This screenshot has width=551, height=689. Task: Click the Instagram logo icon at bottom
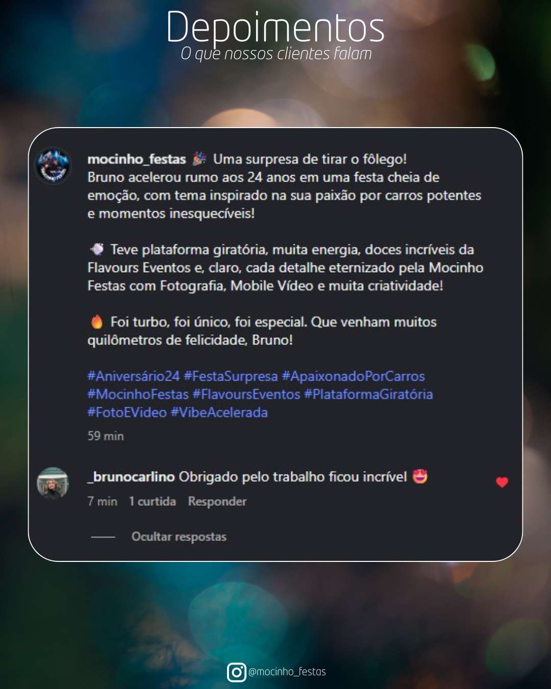(236, 672)
